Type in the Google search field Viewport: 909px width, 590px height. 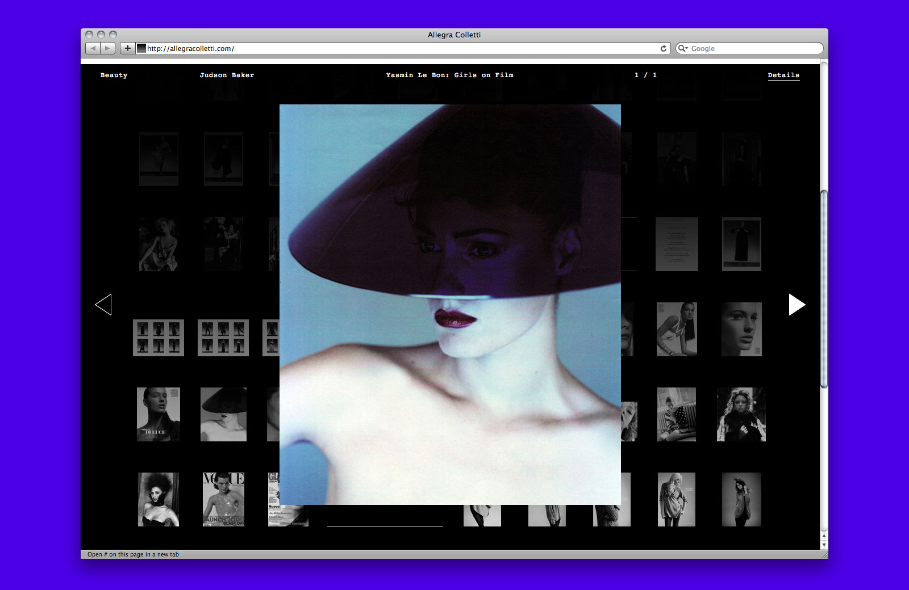[753, 49]
